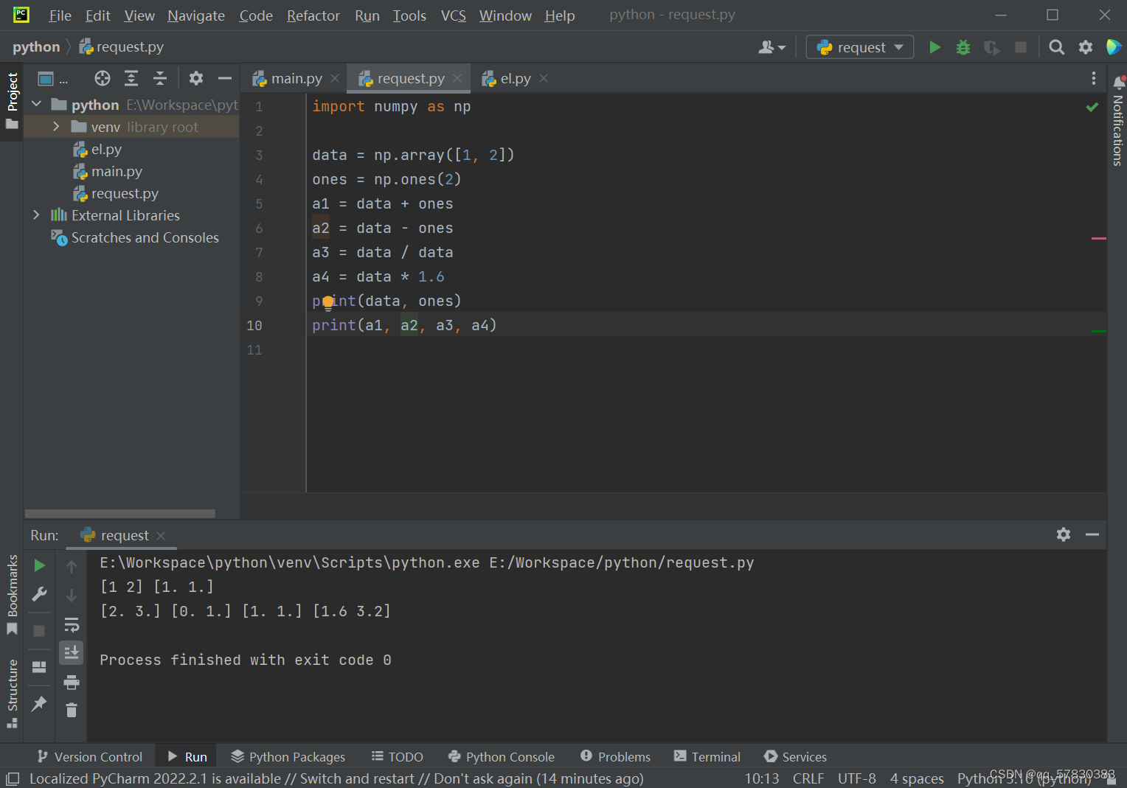Screen dimensions: 1127x788
Task: Clear all console output trash icon
Action: [72, 711]
